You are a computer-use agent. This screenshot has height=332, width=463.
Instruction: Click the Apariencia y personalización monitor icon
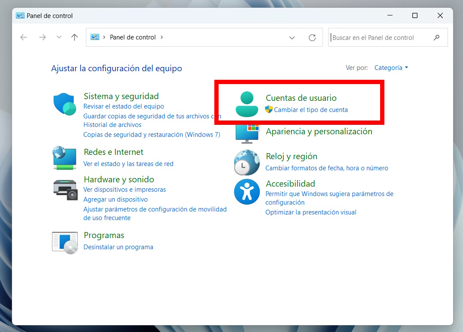point(247,134)
